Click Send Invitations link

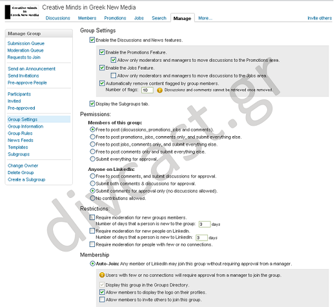(23, 75)
